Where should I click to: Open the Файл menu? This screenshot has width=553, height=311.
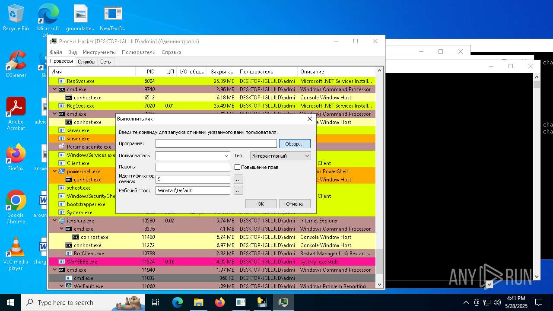coord(56,52)
